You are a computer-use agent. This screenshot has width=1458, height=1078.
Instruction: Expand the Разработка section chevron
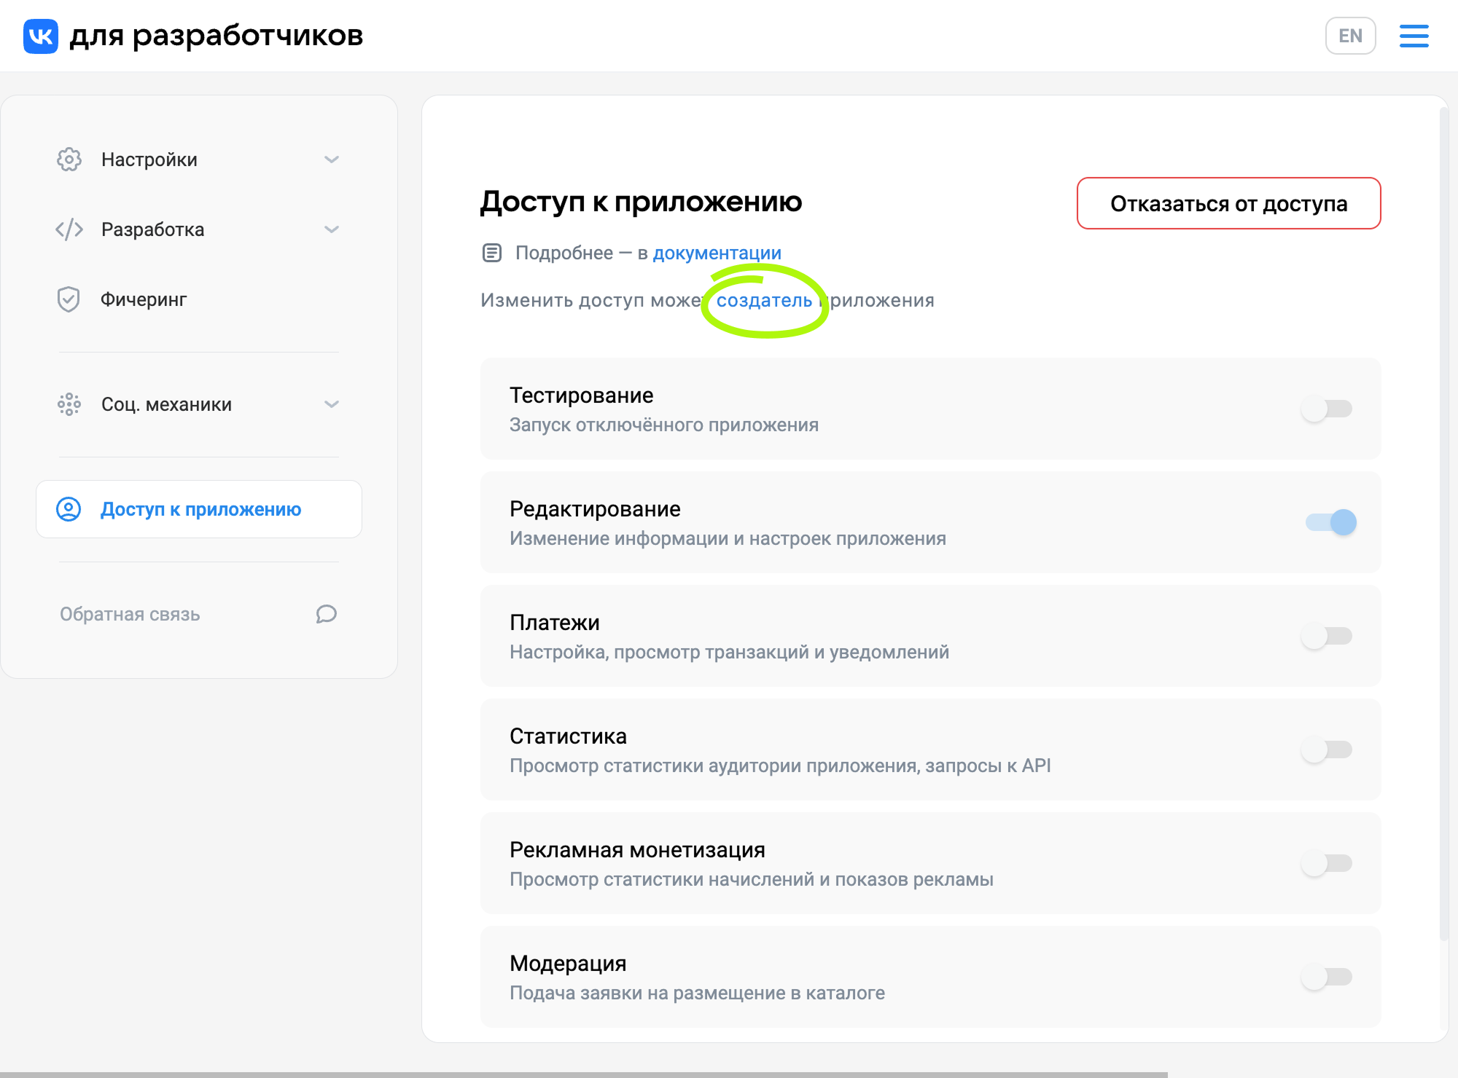332,229
